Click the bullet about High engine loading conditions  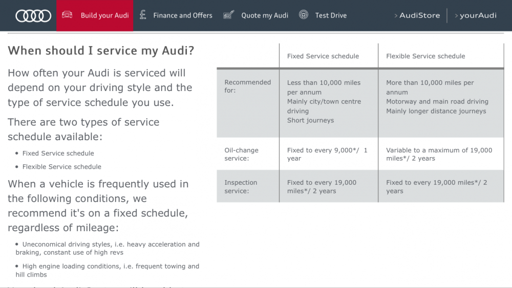[x=108, y=271]
